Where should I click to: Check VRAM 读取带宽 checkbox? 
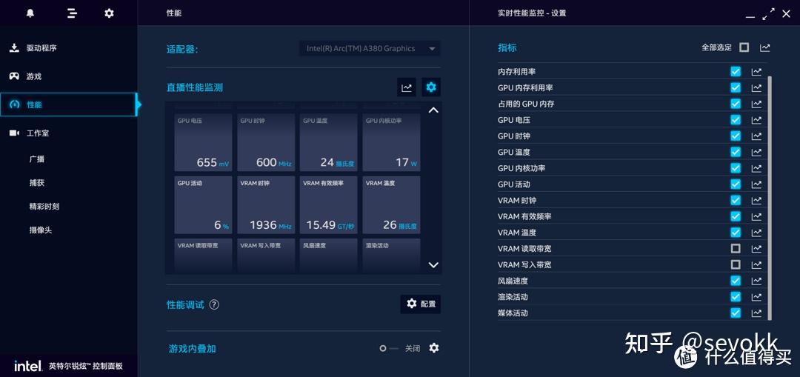(x=736, y=248)
